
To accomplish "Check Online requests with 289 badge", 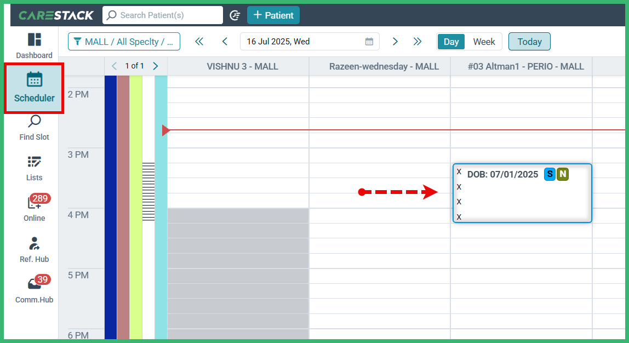I will (34, 208).
